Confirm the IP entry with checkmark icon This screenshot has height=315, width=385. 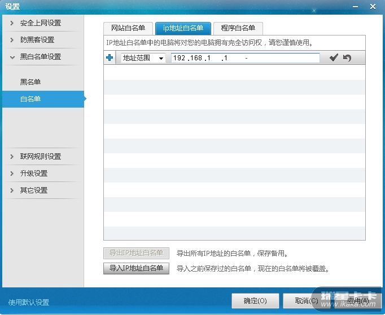[334, 58]
